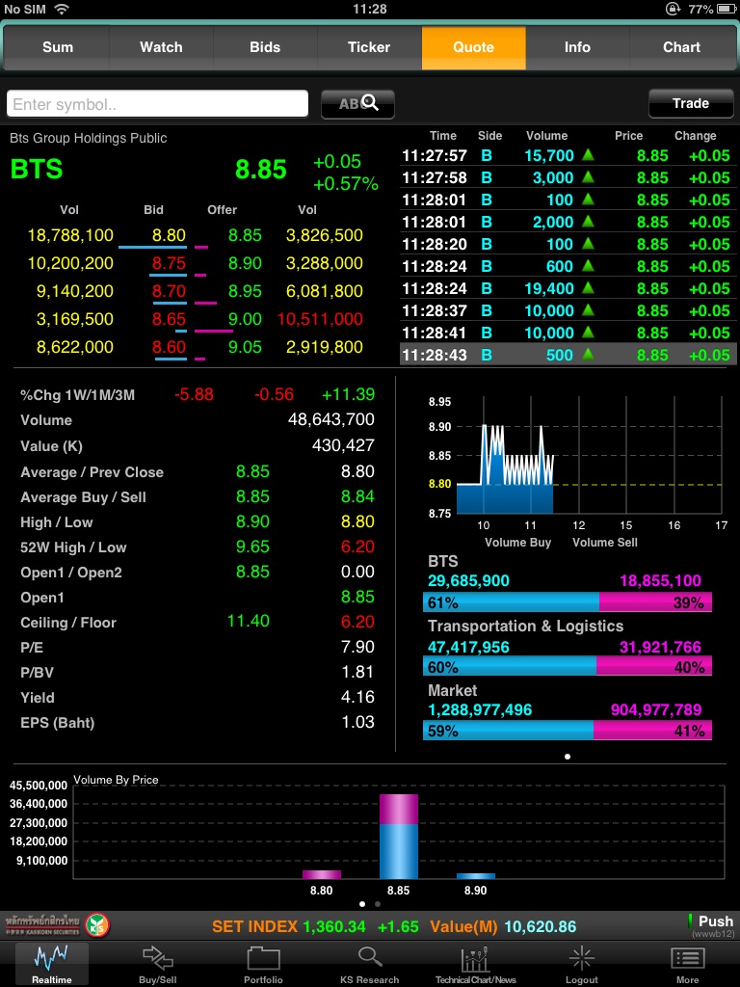
Task: Tap Transportation & Logistics 60% bar
Action: click(568, 666)
